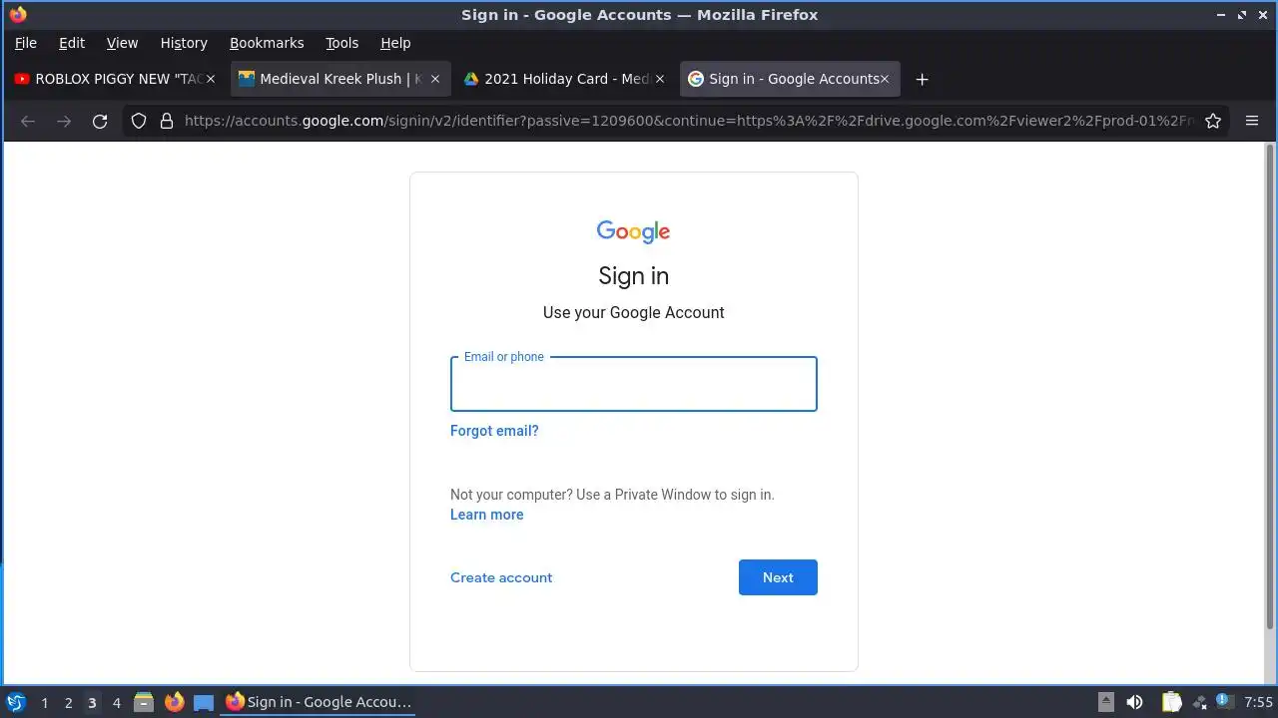Click the blue Next button

778,577
